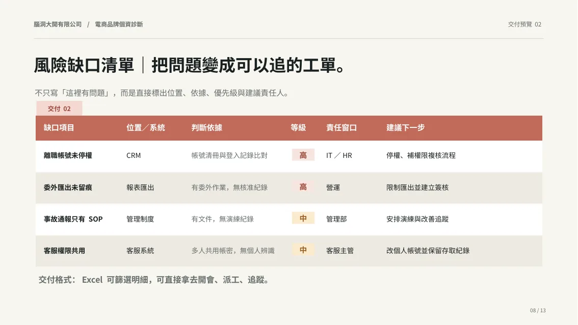Click the 高 badge in the 委外匯出未留痕 row

pyautogui.click(x=303, y=187)
